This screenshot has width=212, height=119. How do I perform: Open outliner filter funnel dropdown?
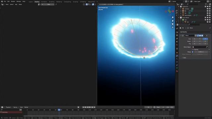pos(206,4)
